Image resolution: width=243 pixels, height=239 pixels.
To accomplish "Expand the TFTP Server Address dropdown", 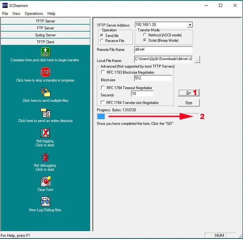I will (x=190, y=25).
